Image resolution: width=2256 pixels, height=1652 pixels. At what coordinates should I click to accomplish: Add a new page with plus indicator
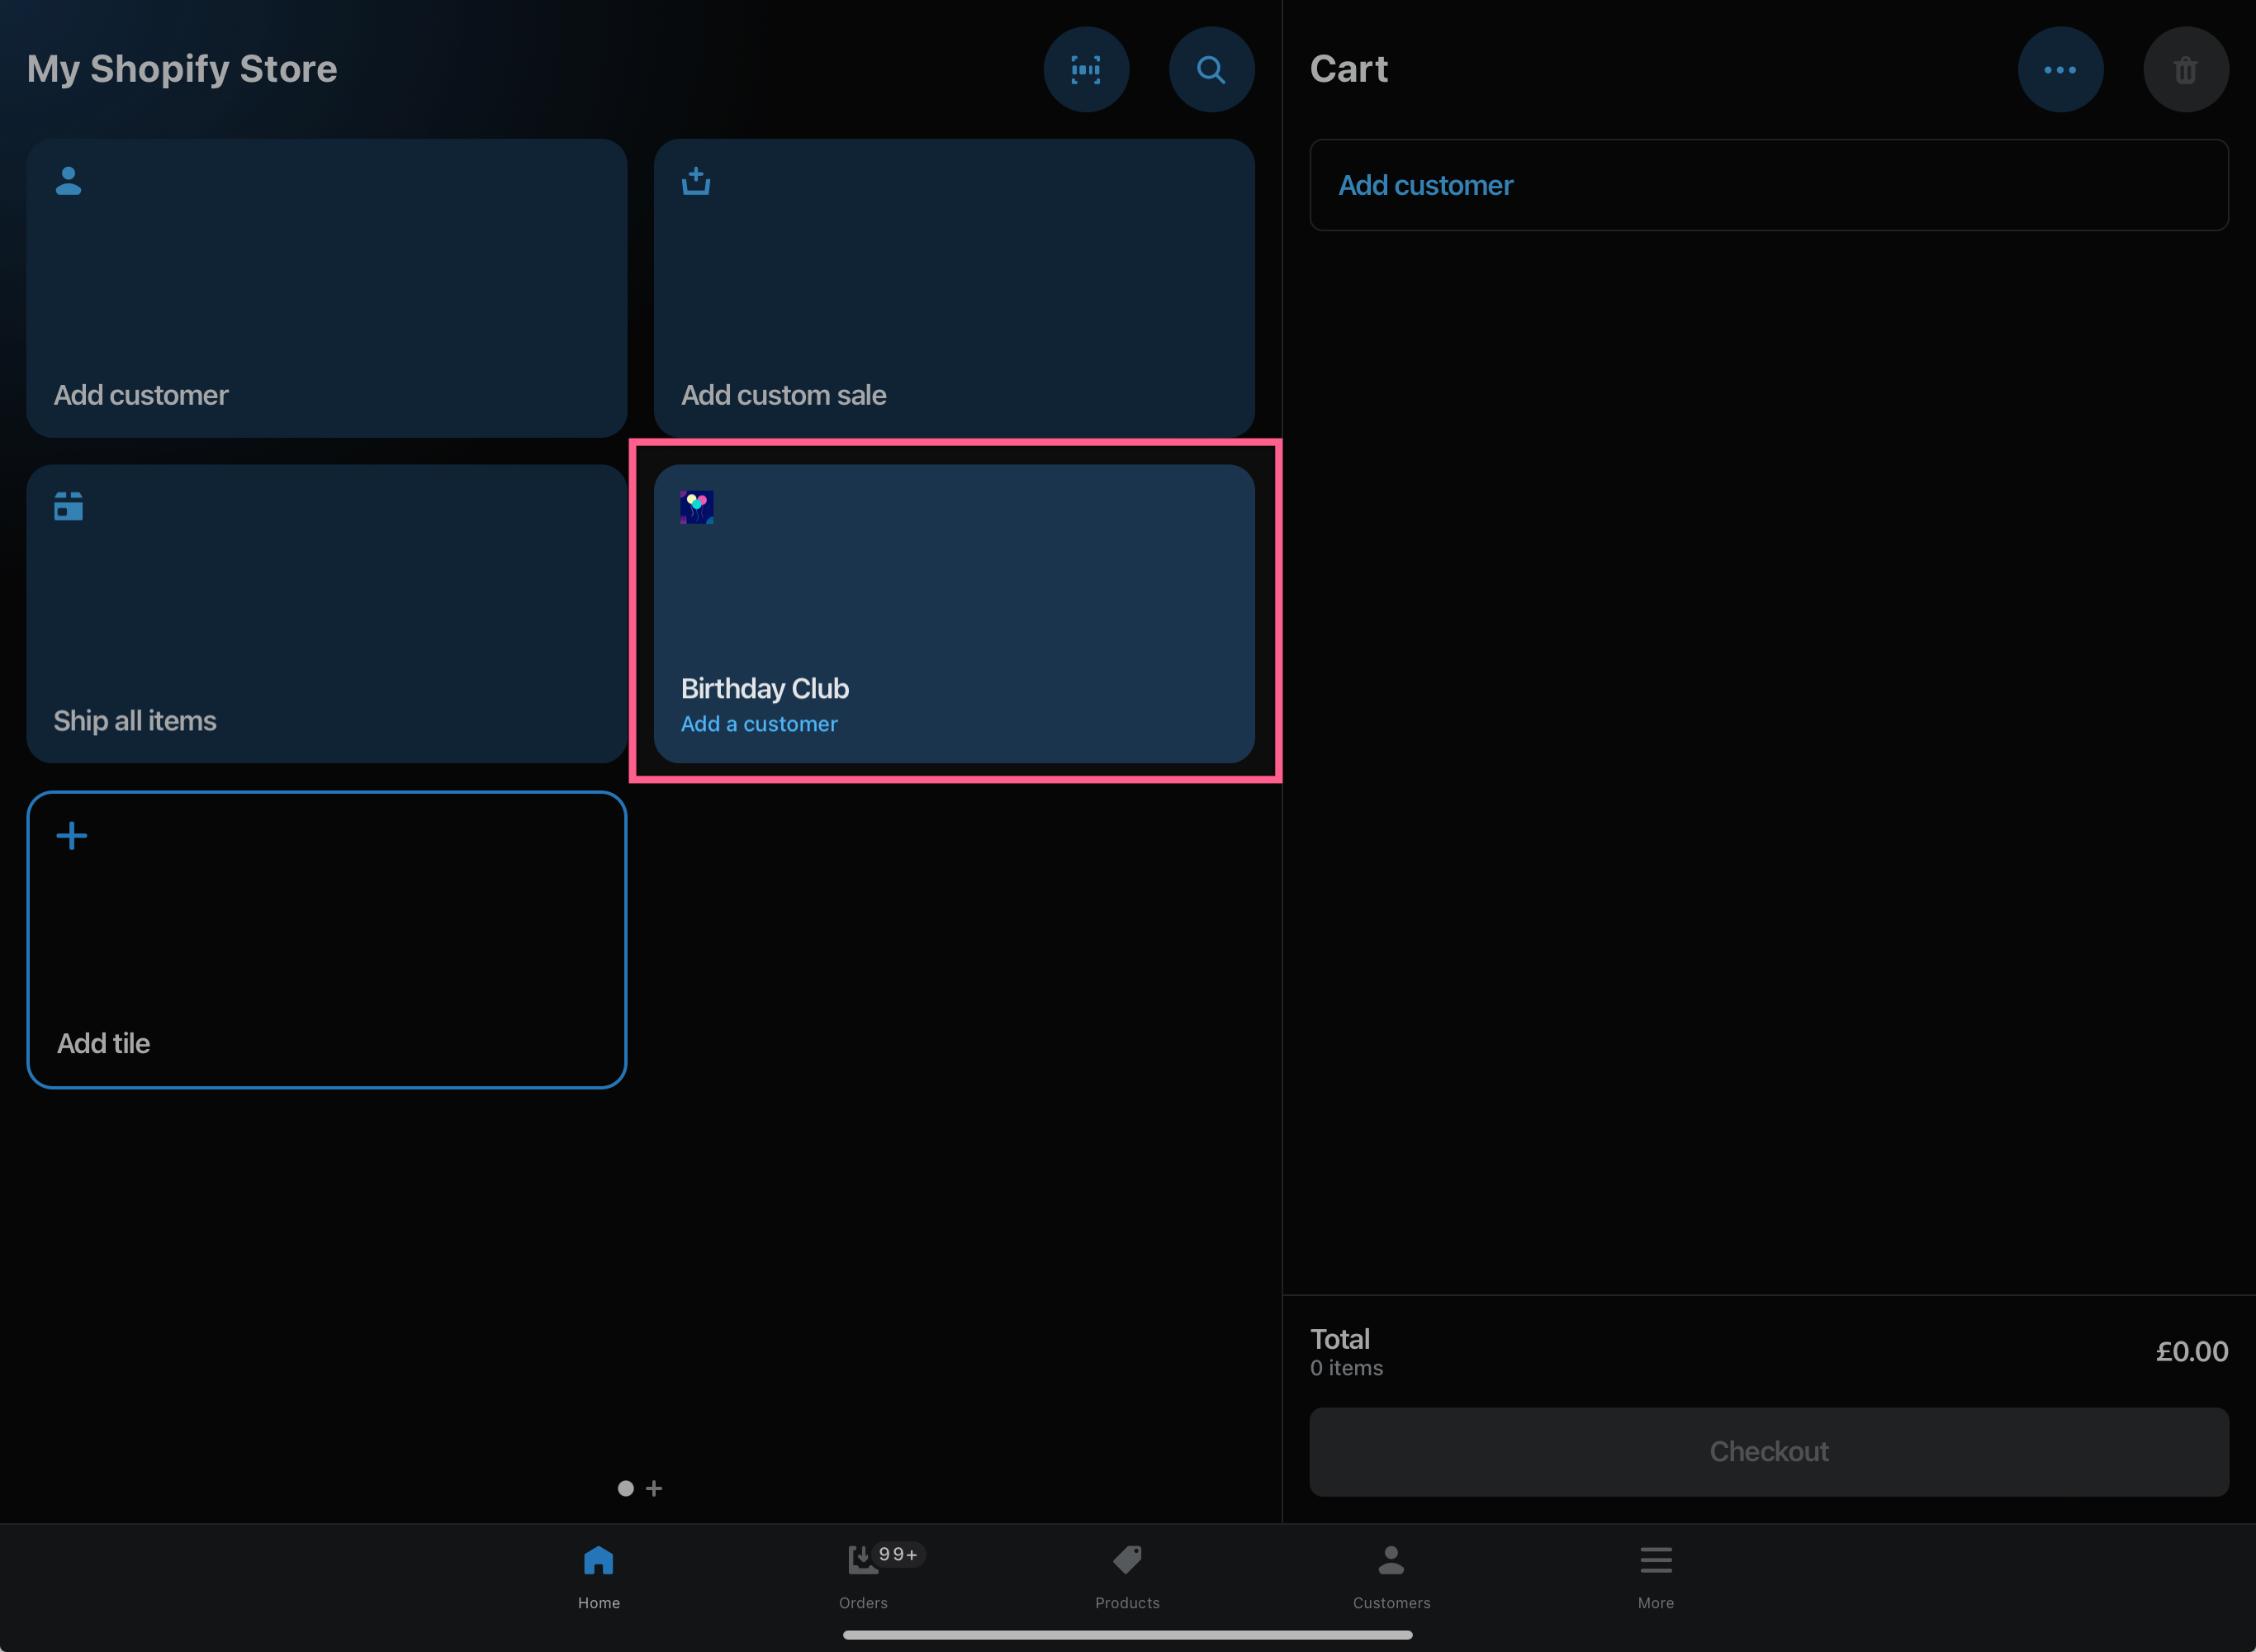click(654, 1488)
